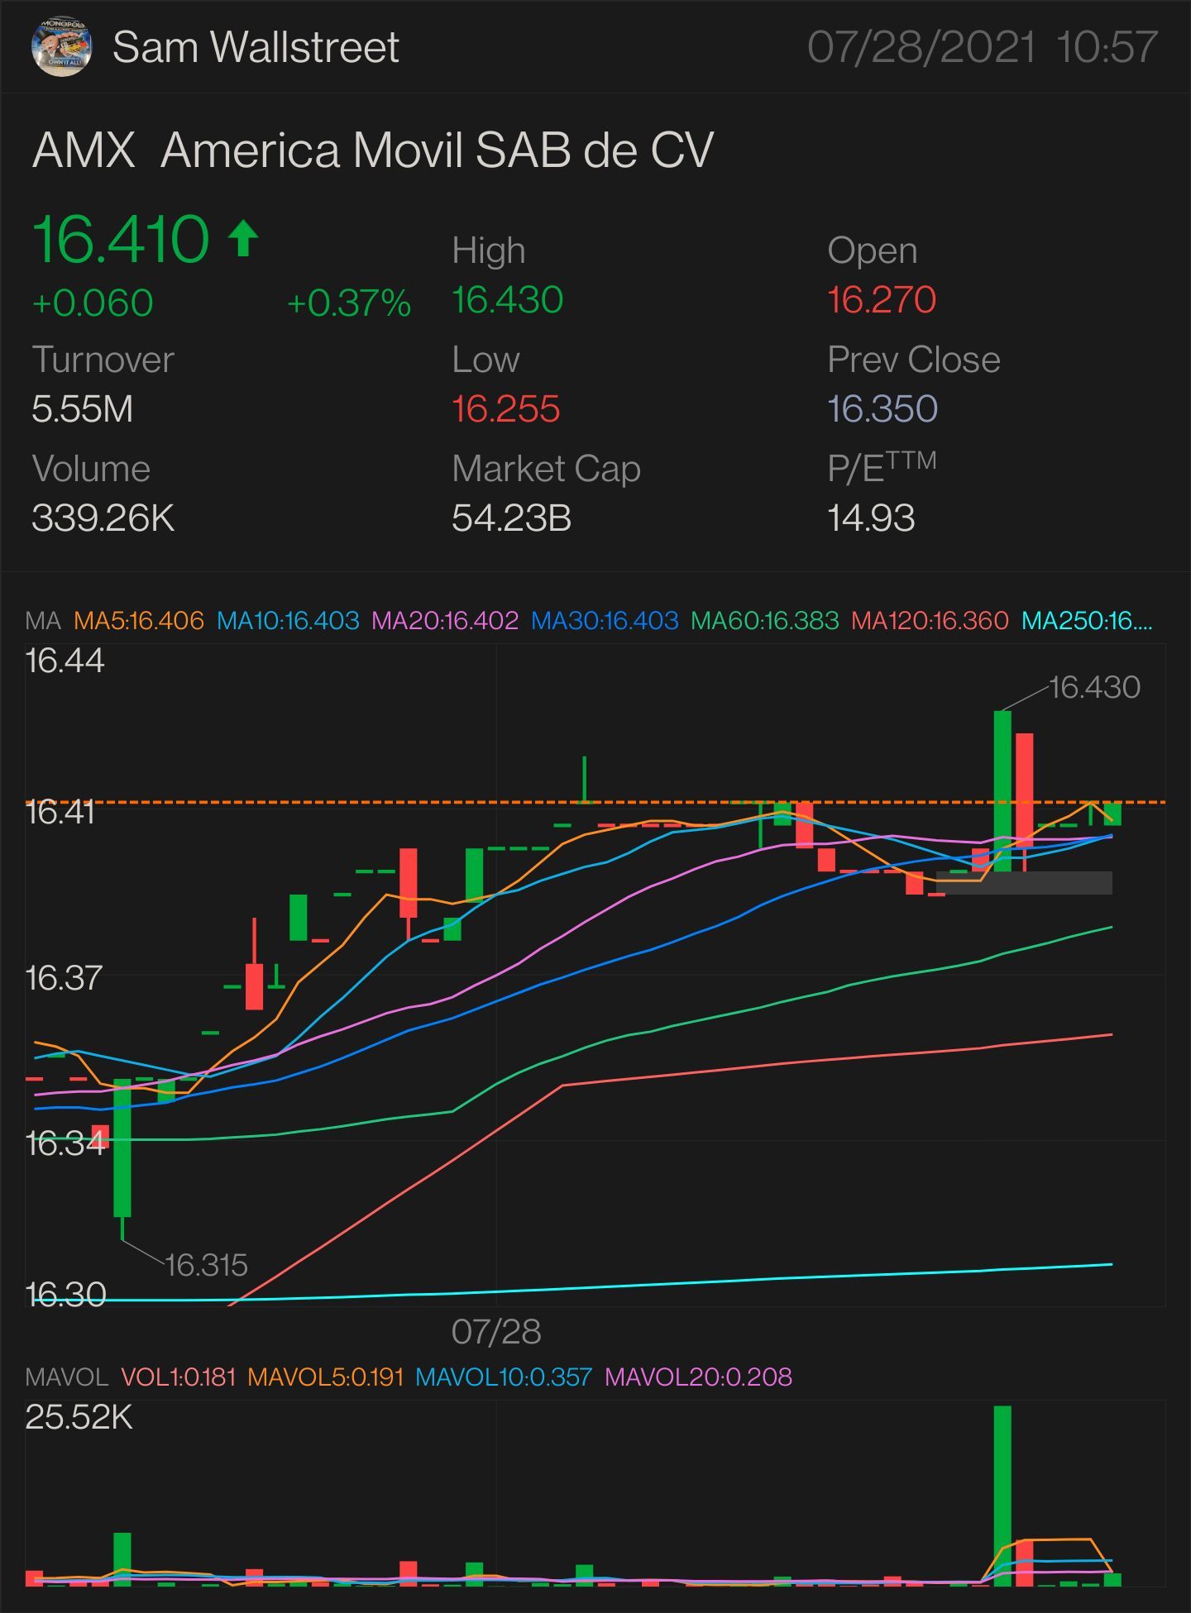Viewport: 1191px width, 1613px height.
Task: Tap the AMX America Movil stock title
Action: click(x=373, y=150)
